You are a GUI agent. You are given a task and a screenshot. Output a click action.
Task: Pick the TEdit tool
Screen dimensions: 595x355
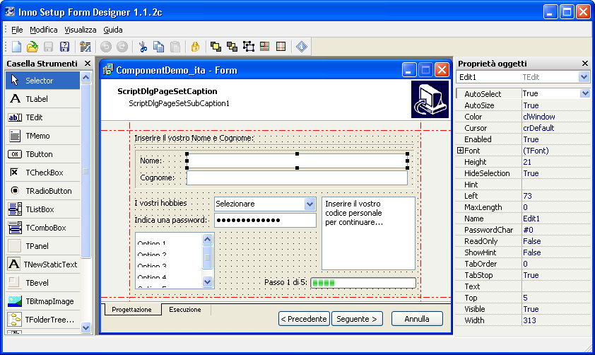(43, 117)
